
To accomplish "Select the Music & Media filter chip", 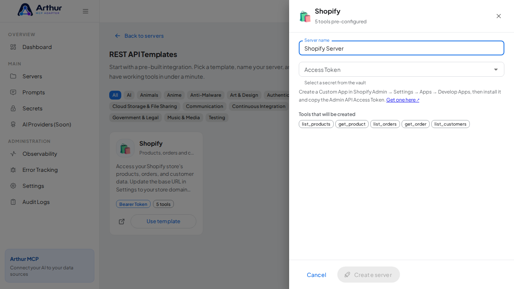I will (x=184, y=118).
